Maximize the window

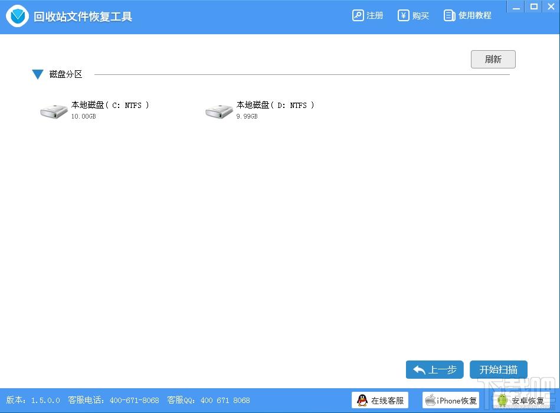pos(534,6)
